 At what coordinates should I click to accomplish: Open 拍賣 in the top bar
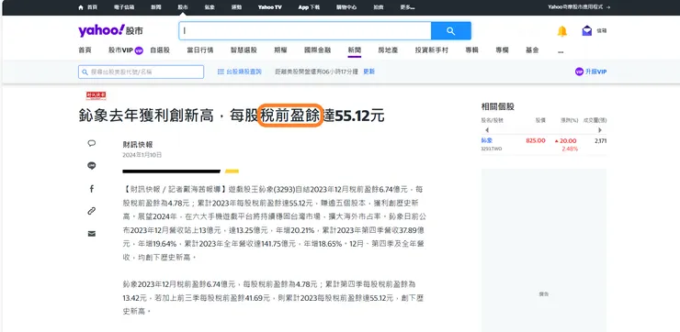click(379, 7)
